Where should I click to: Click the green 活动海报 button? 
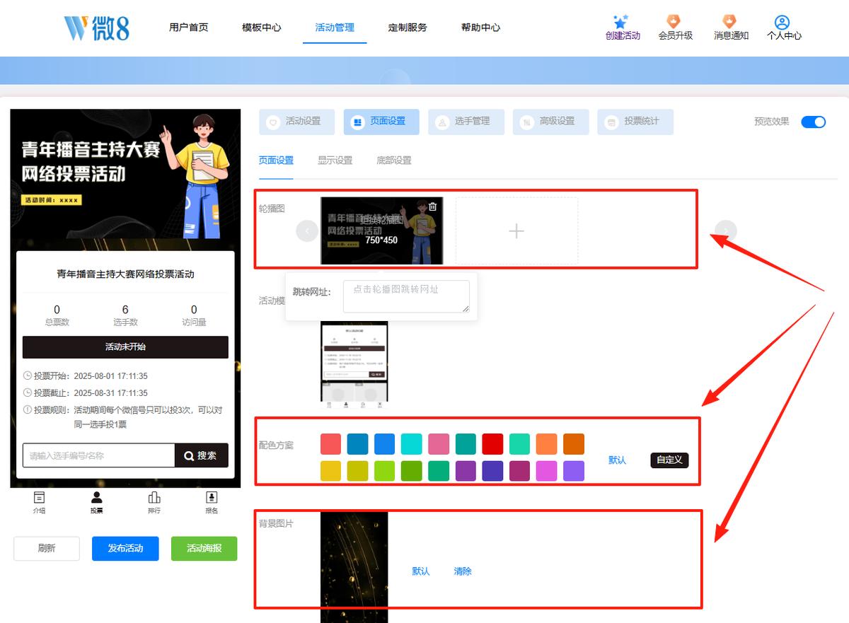204,549
